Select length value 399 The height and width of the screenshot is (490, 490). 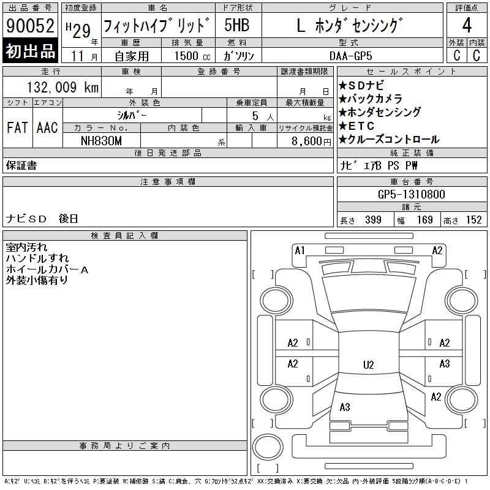[x=373, y=220]
